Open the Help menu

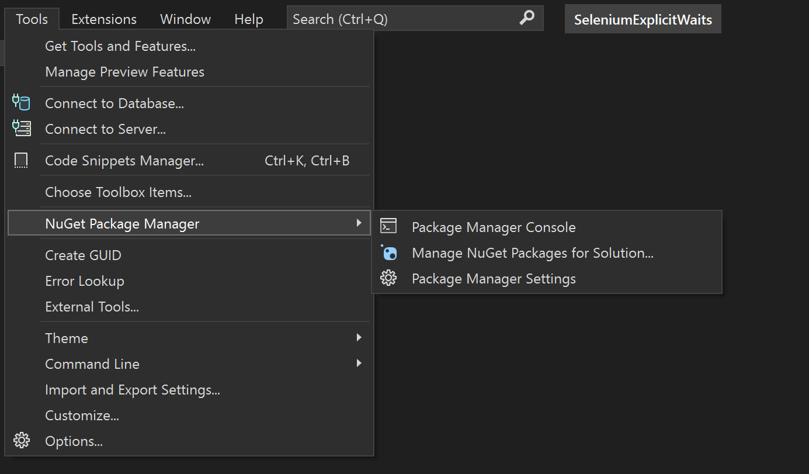[249, 19]
